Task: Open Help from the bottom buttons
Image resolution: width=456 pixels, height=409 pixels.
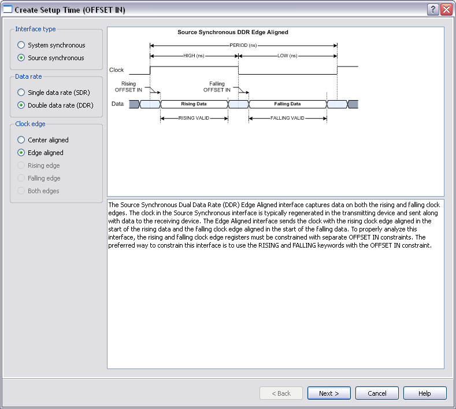Action: click(x=425, y=393)
